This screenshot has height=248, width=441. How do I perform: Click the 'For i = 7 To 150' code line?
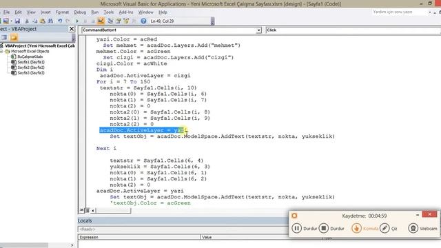pos(123,81)
